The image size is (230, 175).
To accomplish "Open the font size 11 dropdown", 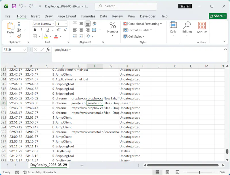I will pyautogui.click(x=66, y=24).
